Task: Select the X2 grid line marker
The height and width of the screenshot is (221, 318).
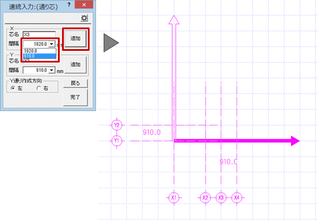Action: pos(205,198)
